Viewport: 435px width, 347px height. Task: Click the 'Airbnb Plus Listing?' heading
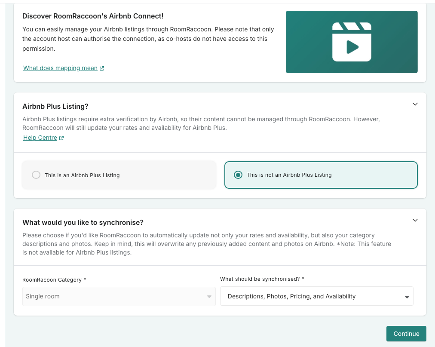(x=55, y=106)
